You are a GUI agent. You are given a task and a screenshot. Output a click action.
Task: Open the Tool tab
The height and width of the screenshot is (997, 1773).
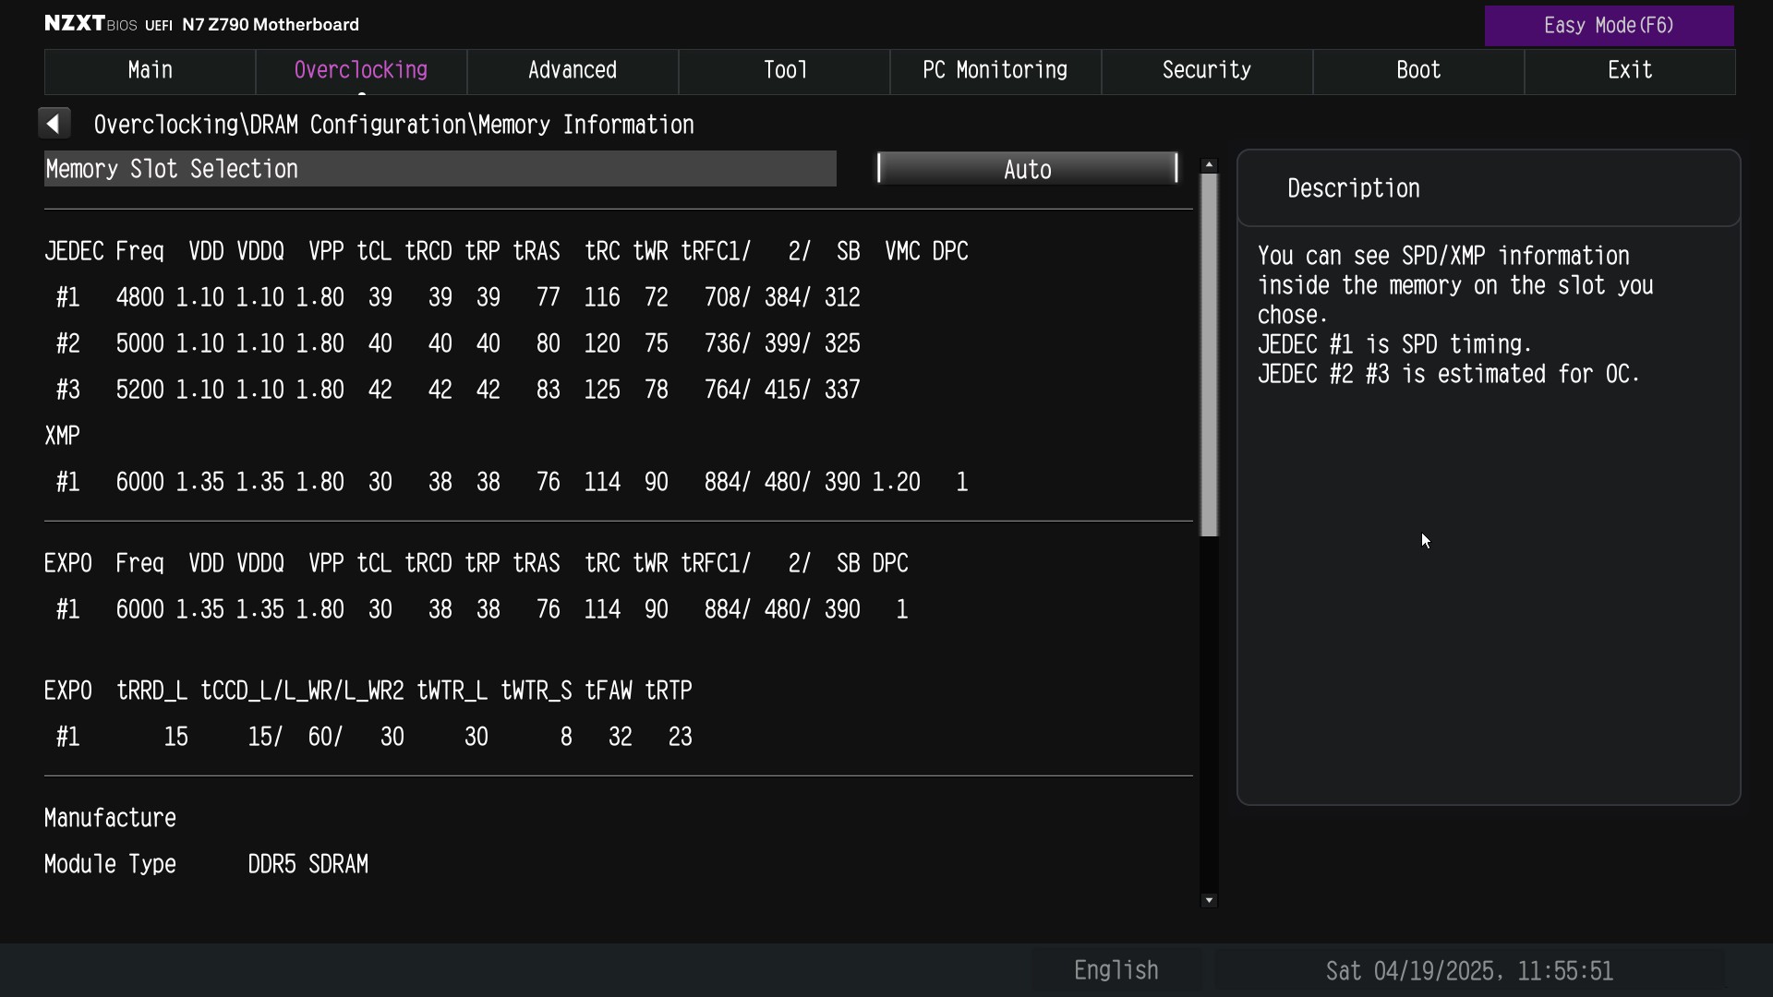click(x=784, y=71)
